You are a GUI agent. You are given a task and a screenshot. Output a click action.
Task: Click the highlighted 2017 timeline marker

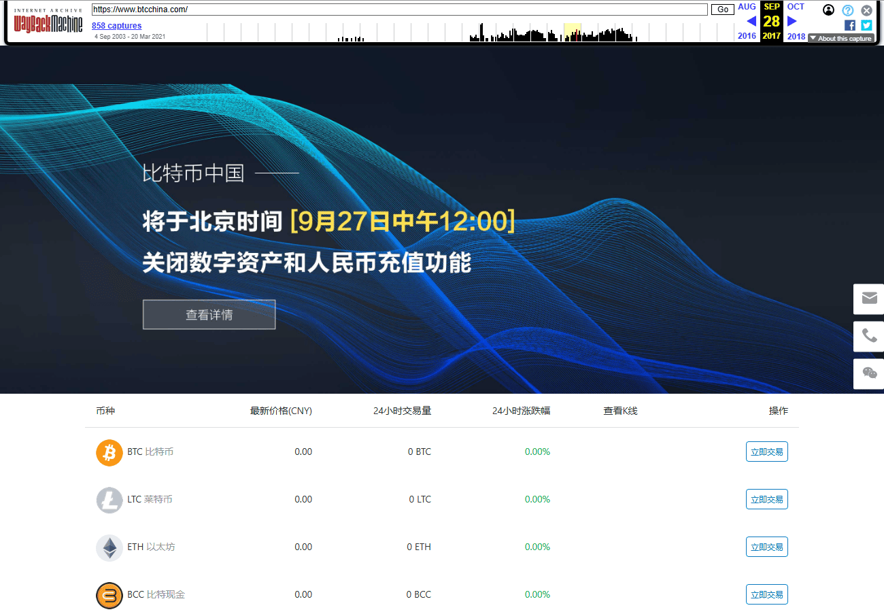pyautogui.click(x=572, y=32)
